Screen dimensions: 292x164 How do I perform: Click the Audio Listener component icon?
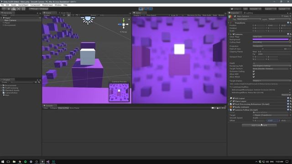coord(231,107)
